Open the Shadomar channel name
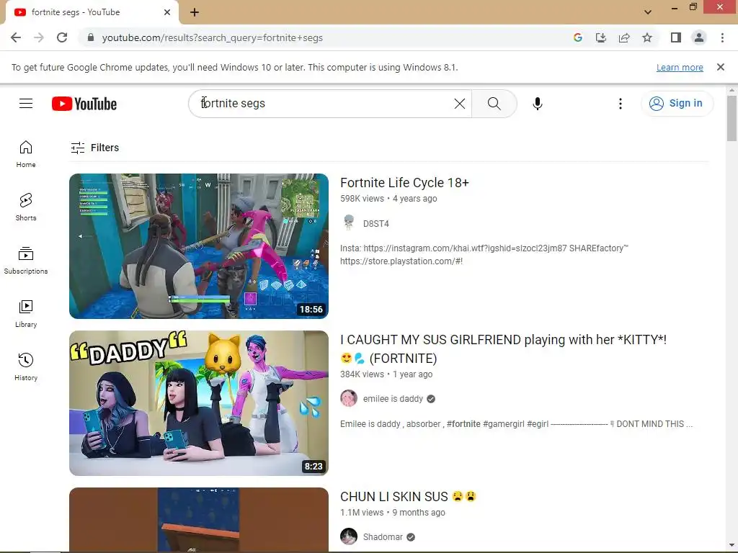This screenshot has width=738, height=553. (x=383, y=537)
